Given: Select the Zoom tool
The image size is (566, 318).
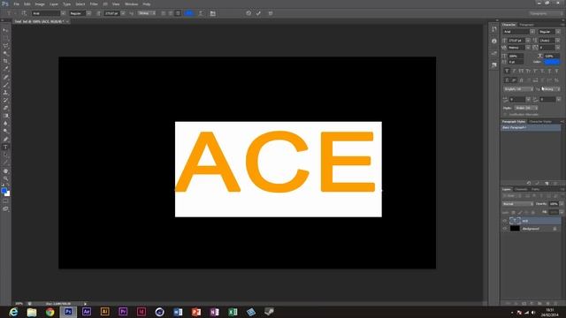Looking at the screenshot, I should pyautogui.click(x=5, y=178).
